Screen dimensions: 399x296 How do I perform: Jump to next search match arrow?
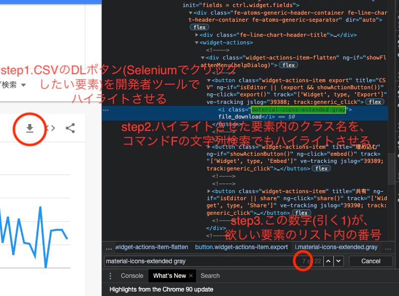tap(338, 261)
